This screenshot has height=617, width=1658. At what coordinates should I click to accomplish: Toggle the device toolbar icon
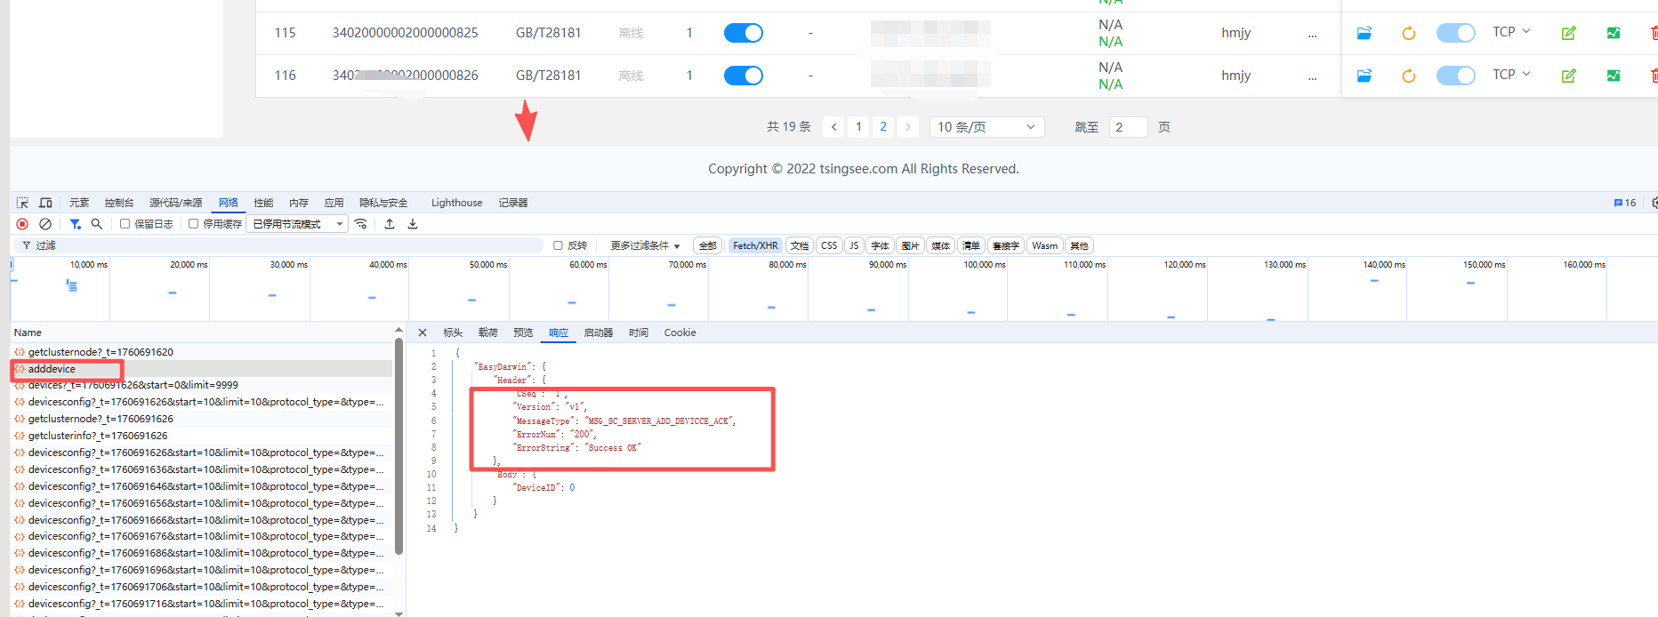(x=45, y=203)
